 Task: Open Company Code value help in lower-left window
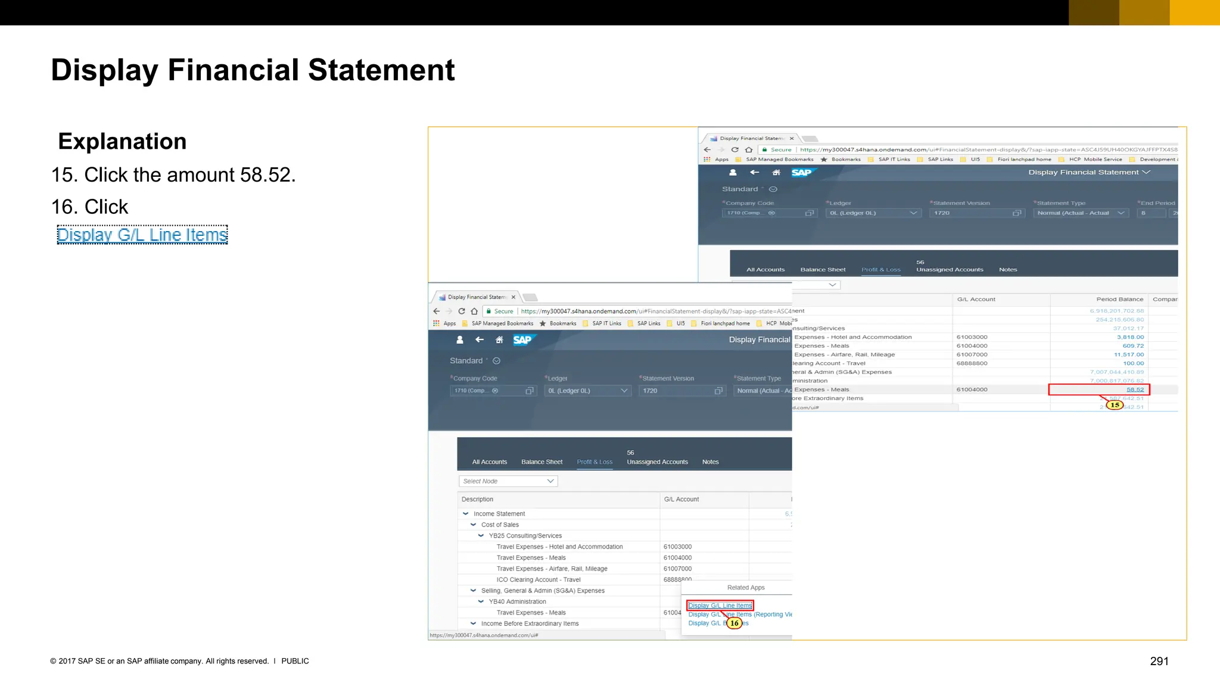(x=529, y=391)
